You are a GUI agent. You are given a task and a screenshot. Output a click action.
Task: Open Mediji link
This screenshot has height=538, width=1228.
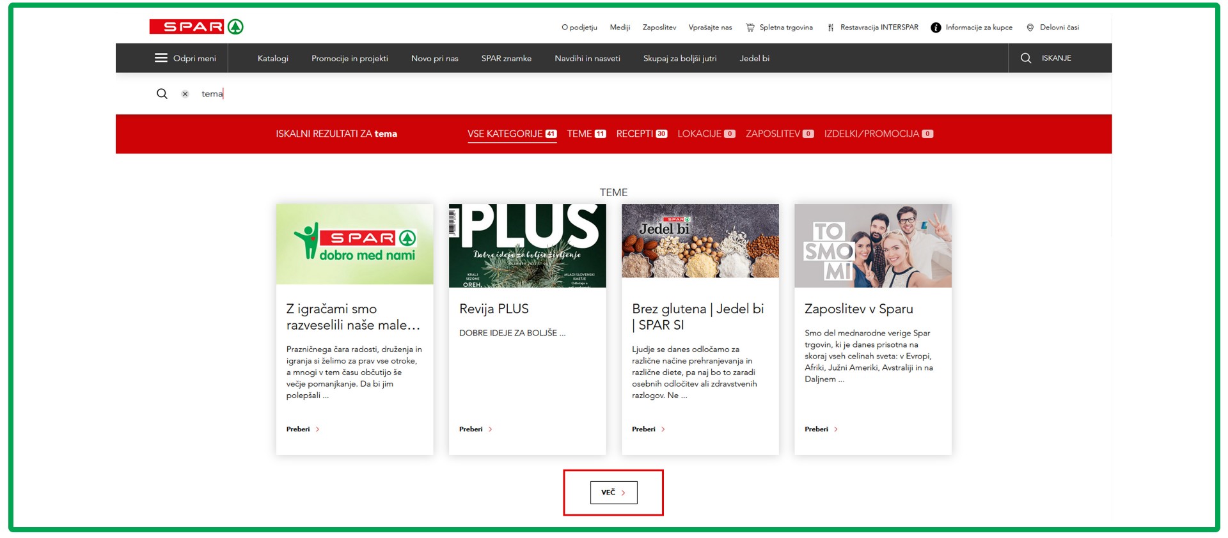pos(620,27)
